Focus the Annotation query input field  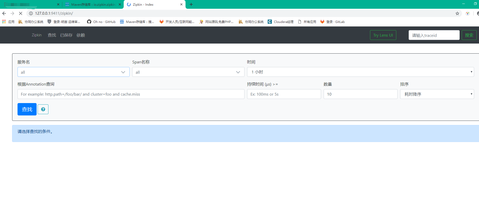pos(131,94)
